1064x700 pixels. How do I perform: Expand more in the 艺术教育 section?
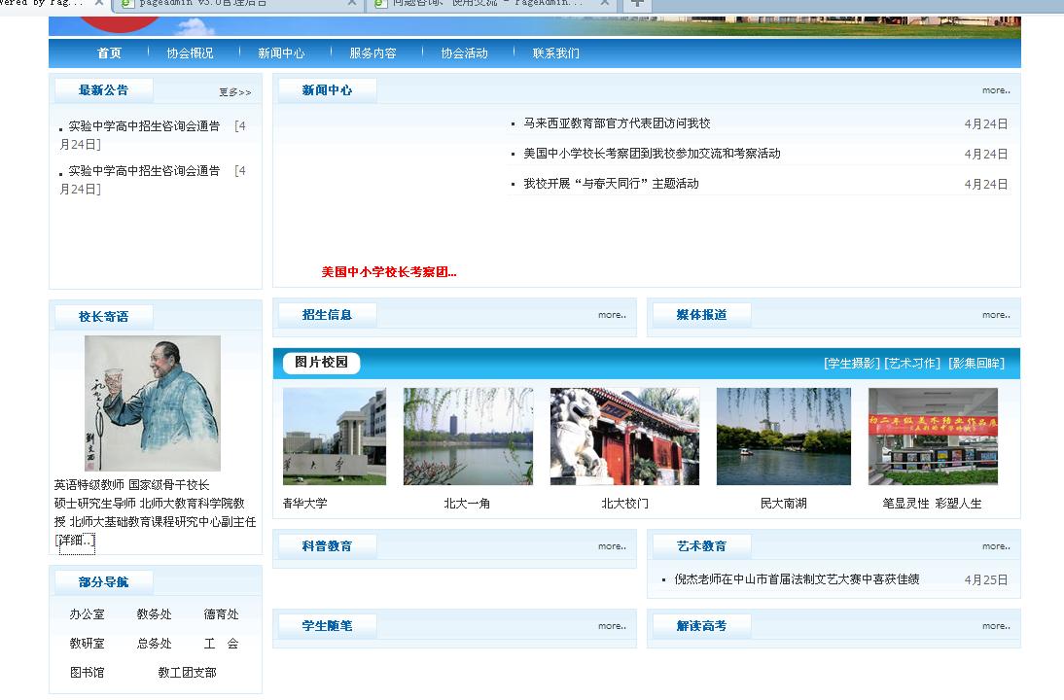point(995,546)
